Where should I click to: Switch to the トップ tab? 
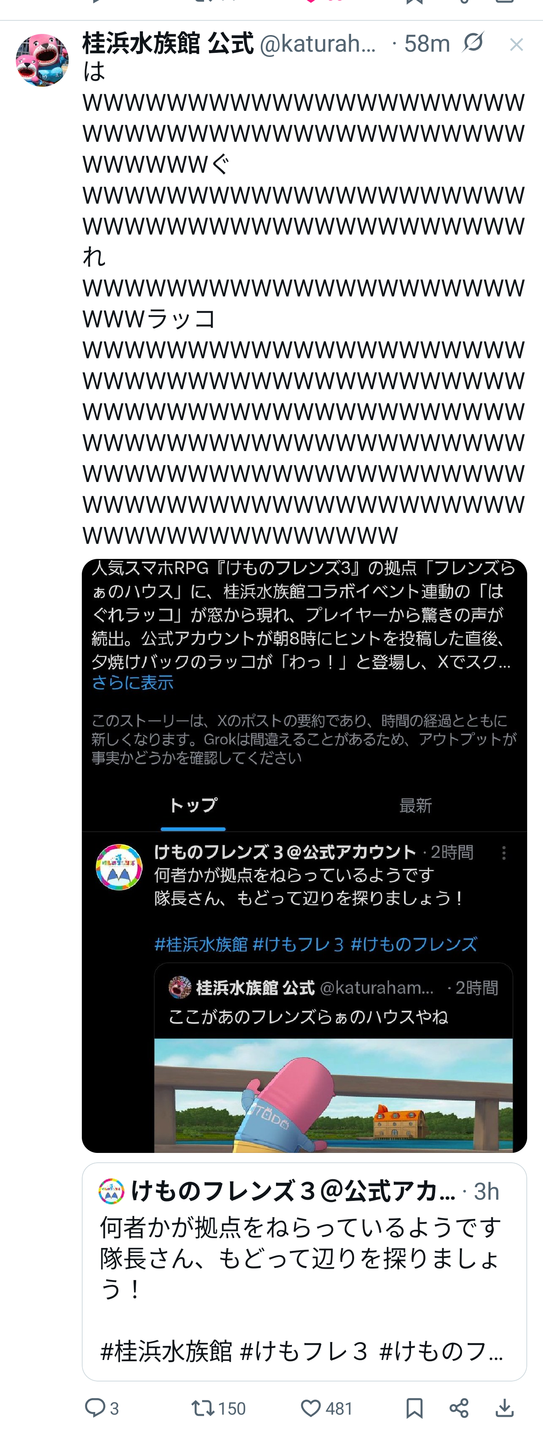(x=193, y=805)
